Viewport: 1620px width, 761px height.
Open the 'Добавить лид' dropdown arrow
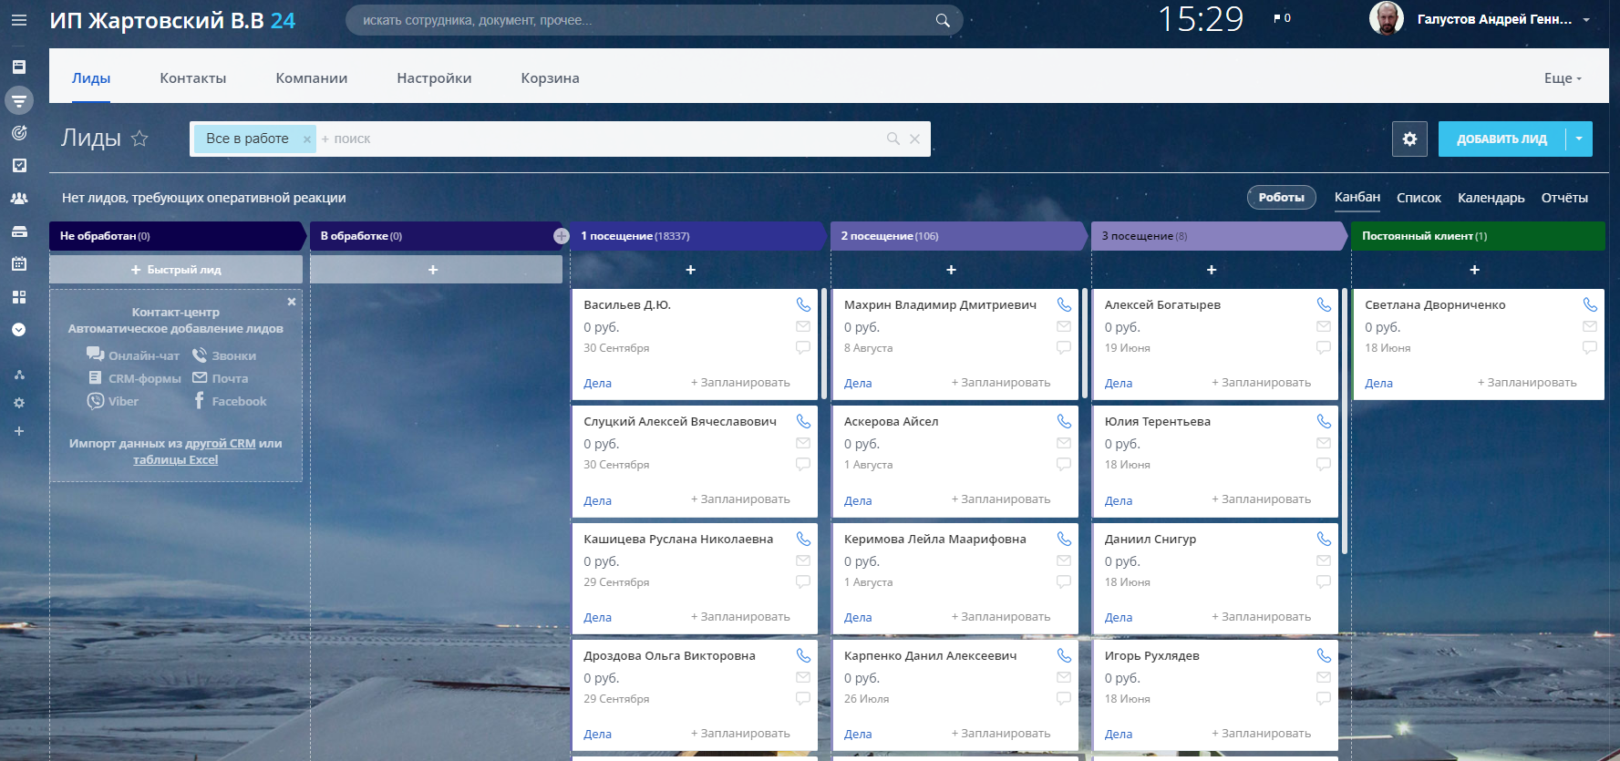pos(1580,139)
